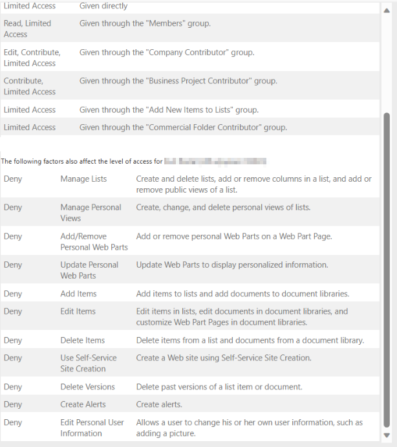397x447 pixels.
Task: Click 'The following factors also affect' sentence
Action: pyautogui.click(x=81, y=161)
